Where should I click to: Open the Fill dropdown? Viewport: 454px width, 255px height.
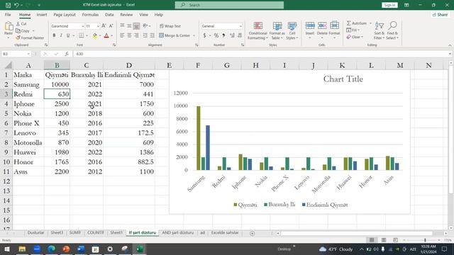(353, 30)
